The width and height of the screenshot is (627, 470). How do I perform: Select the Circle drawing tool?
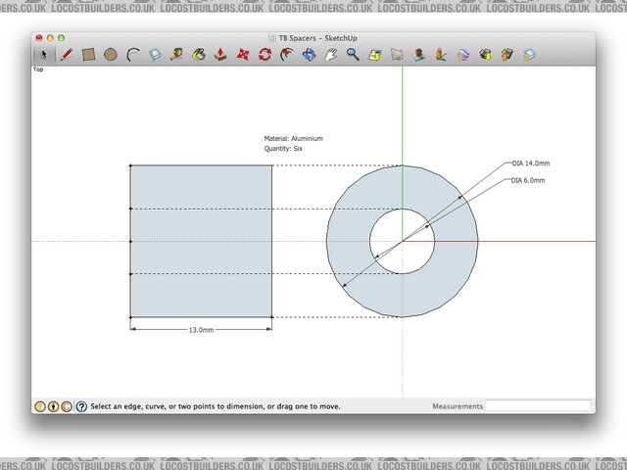[111, 55]
